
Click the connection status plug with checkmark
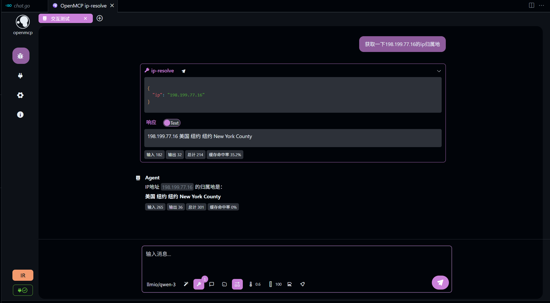click(x=23, y=290)
